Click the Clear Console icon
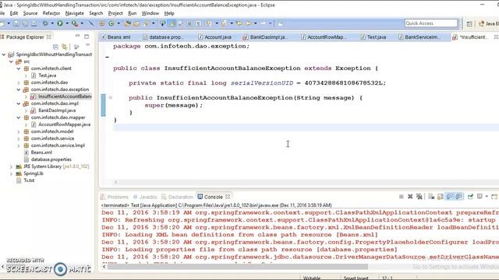Screen dimensions: 499x280 coord(431,197)
